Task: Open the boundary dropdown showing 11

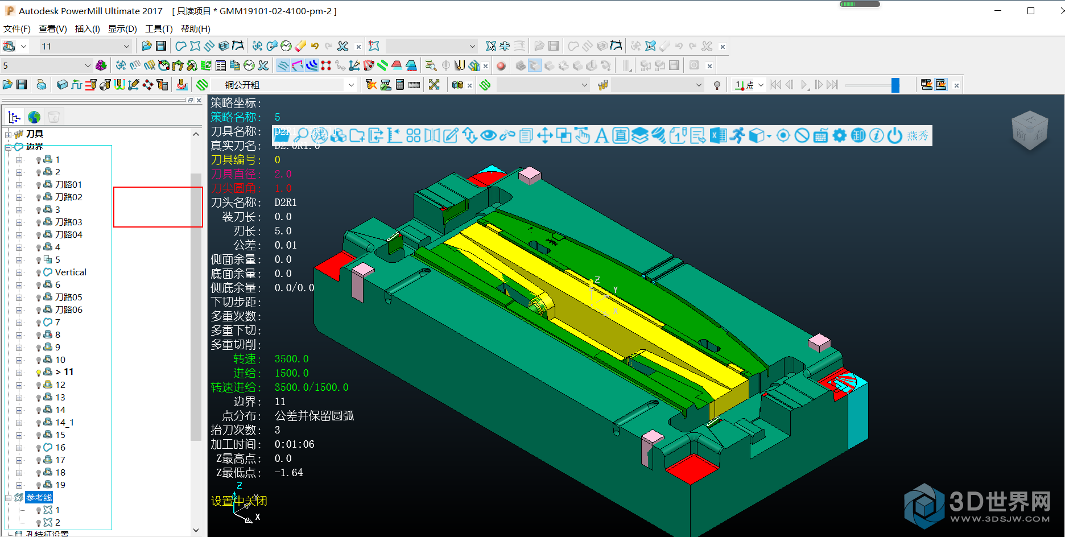Action: (85, 46)
